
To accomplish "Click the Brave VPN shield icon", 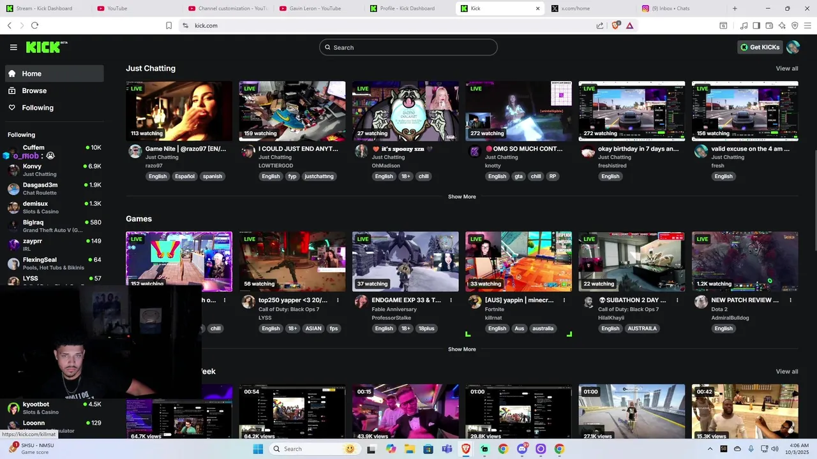I will (795, 25).
